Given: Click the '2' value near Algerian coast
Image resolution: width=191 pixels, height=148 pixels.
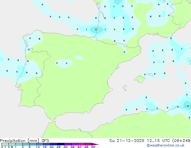Looking at the screenshot, I should pos(188,106).
